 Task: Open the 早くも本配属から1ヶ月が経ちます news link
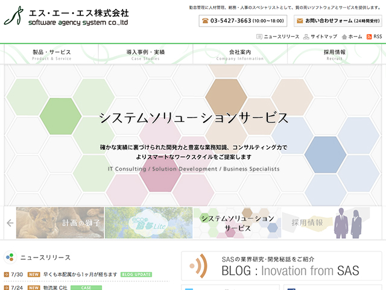pos(80,275)
